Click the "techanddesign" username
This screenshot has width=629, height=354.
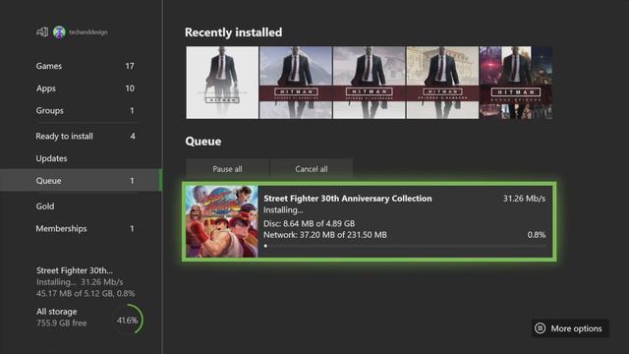(88, 32)
